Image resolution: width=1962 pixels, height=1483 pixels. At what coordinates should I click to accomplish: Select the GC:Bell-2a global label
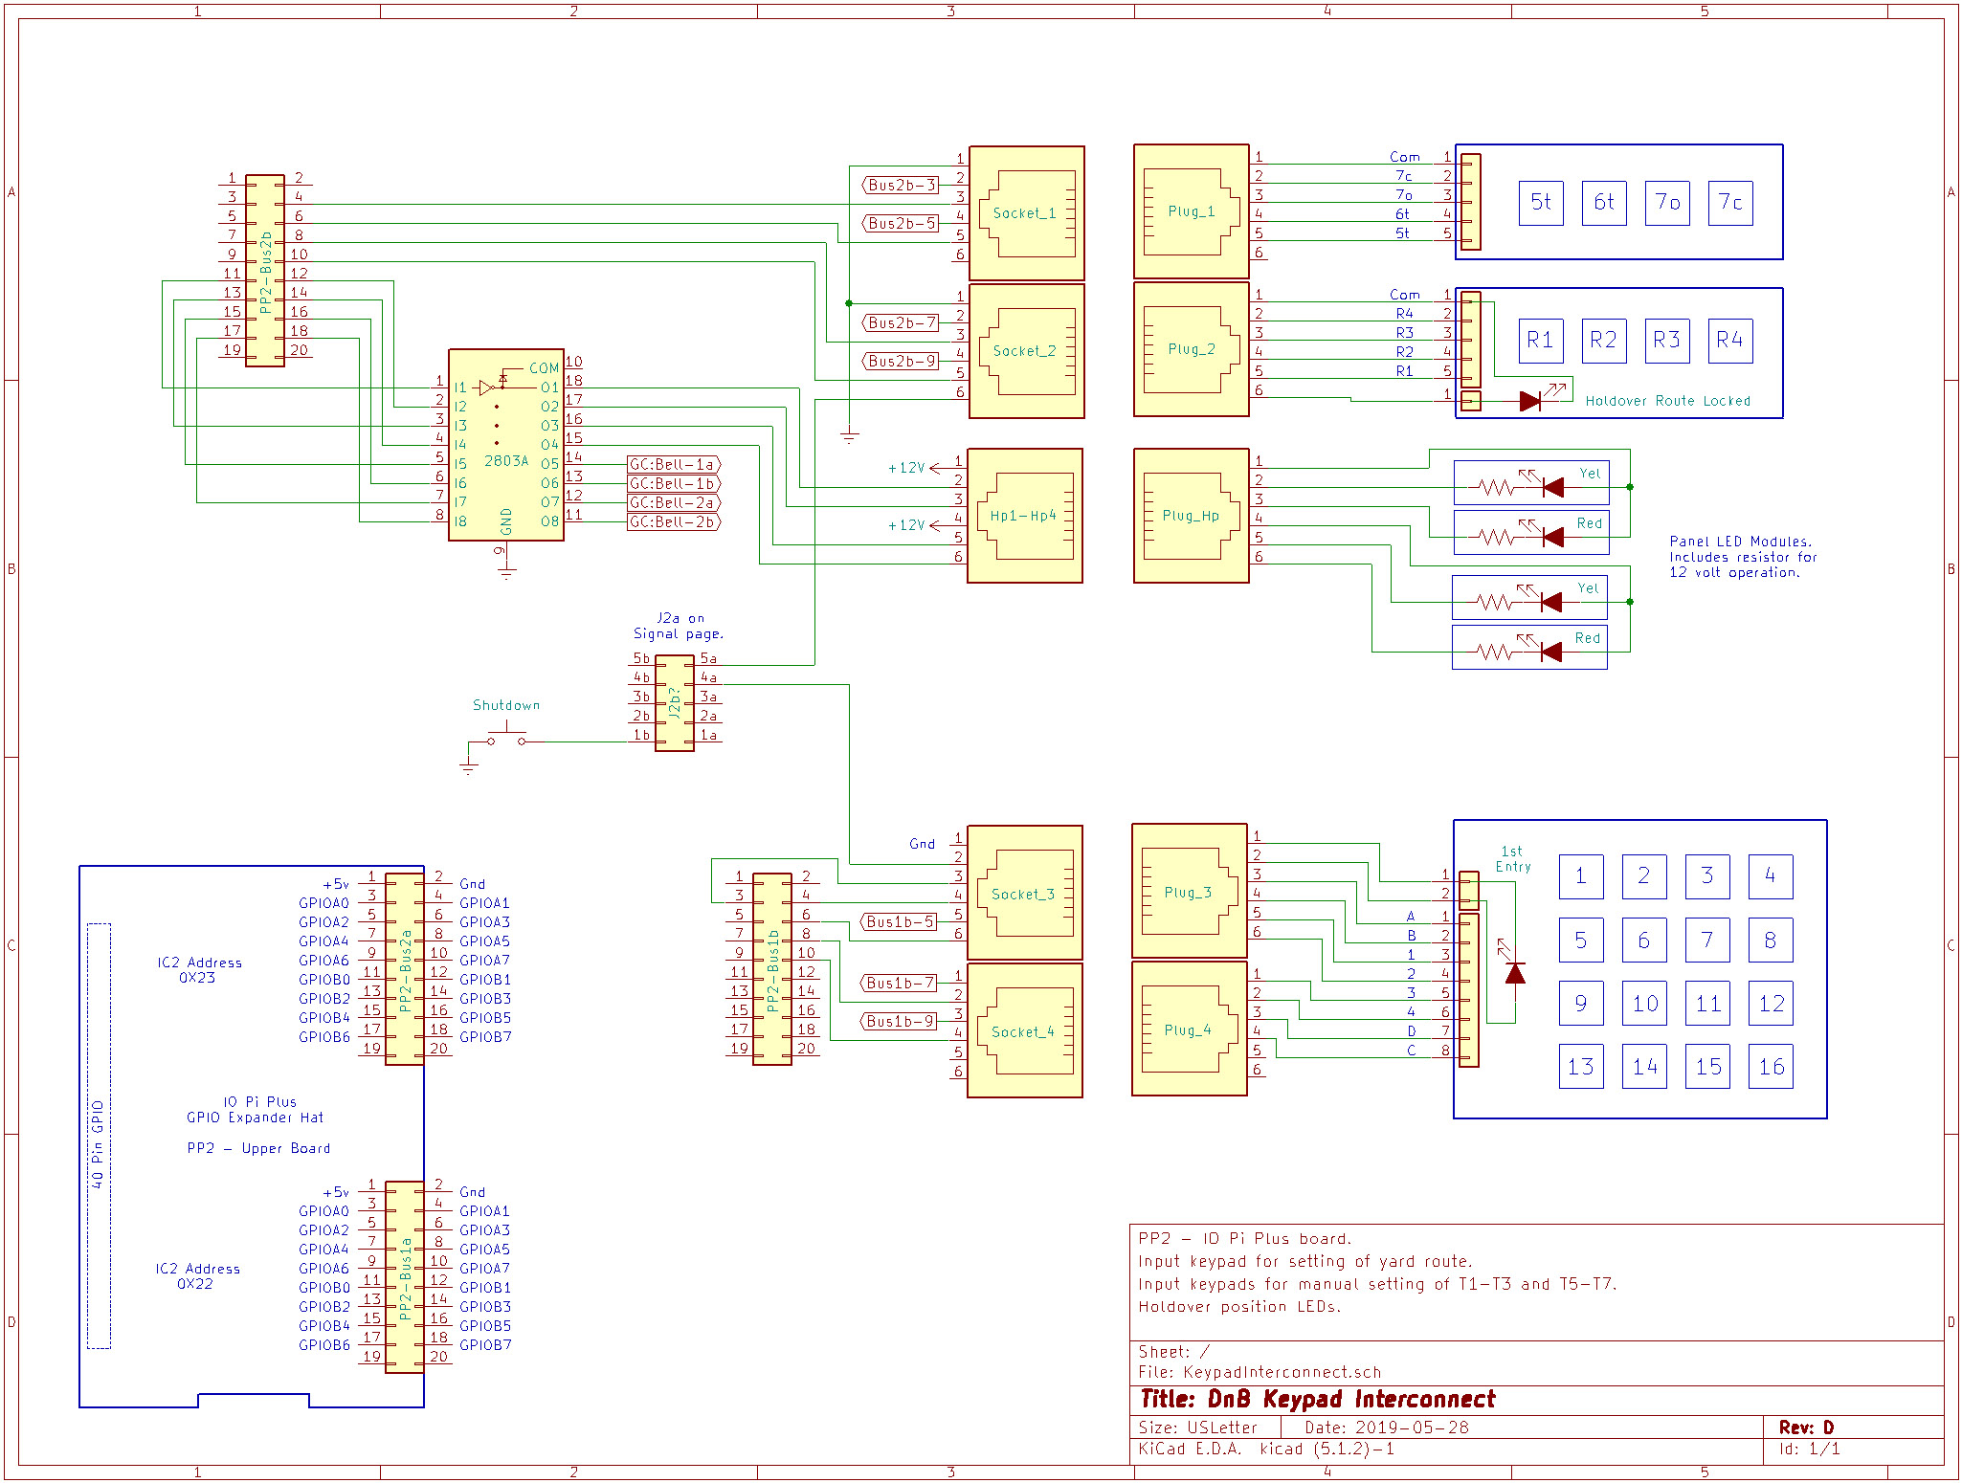tap(674, 502)
